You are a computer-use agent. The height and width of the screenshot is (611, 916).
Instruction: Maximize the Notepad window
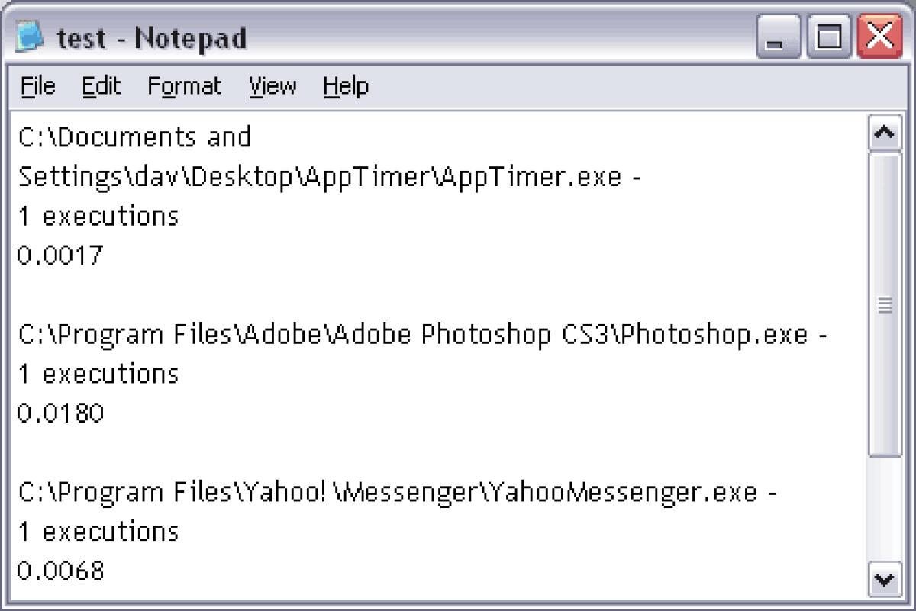[x=829, y=37]
